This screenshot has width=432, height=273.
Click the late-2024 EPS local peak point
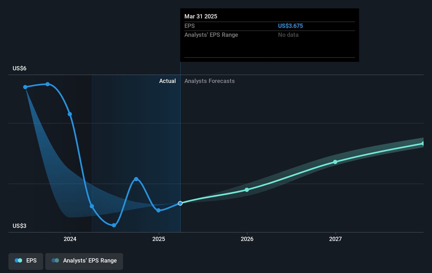point(136,179)
